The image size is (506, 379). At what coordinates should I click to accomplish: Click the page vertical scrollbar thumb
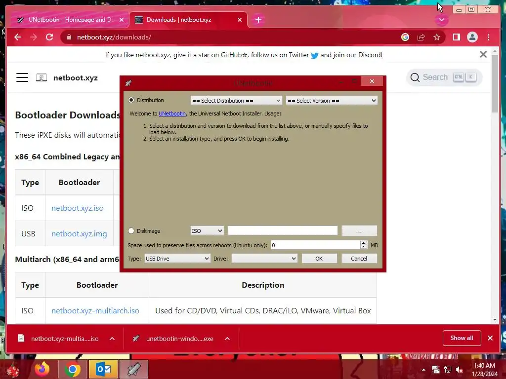pos(495,83)
